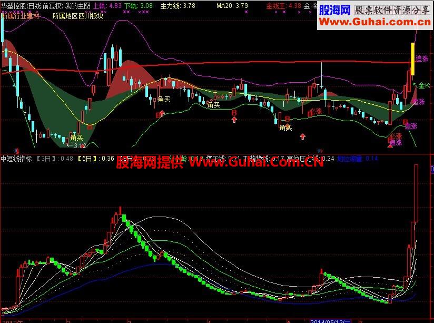Click the 角买 signal next to 3.12
The image size is (434, 323).
coord(76,138)
